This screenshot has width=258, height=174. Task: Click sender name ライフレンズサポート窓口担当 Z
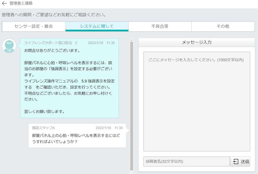pyautogui.click(x=51, y=43)
